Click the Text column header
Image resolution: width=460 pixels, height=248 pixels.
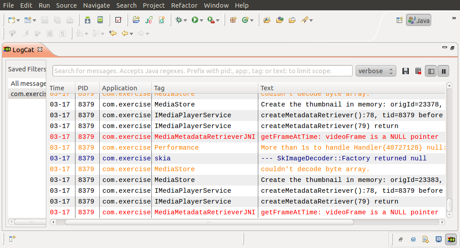coord(351,88)
